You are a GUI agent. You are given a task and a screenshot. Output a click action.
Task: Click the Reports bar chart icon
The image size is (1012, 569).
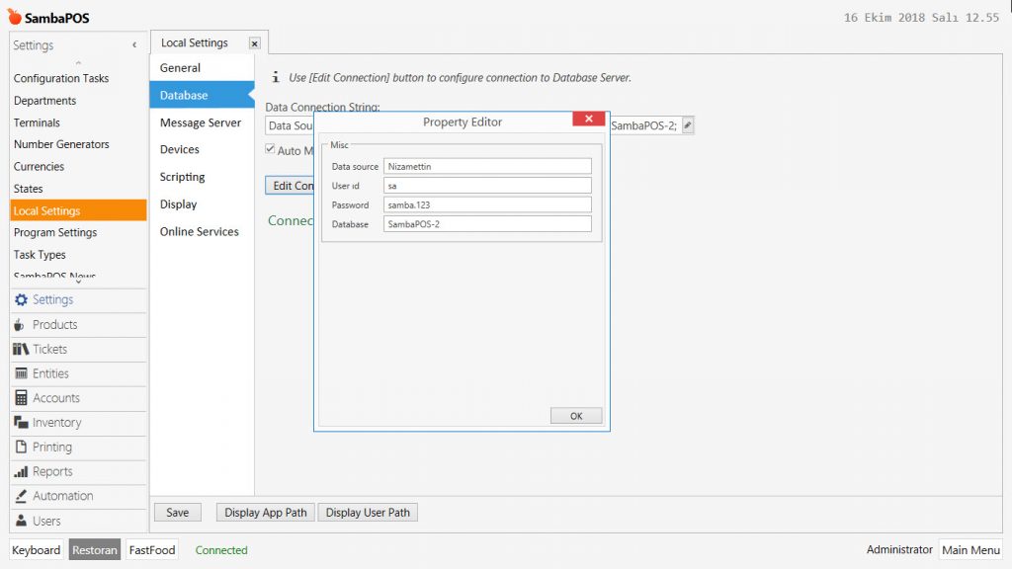21,471
